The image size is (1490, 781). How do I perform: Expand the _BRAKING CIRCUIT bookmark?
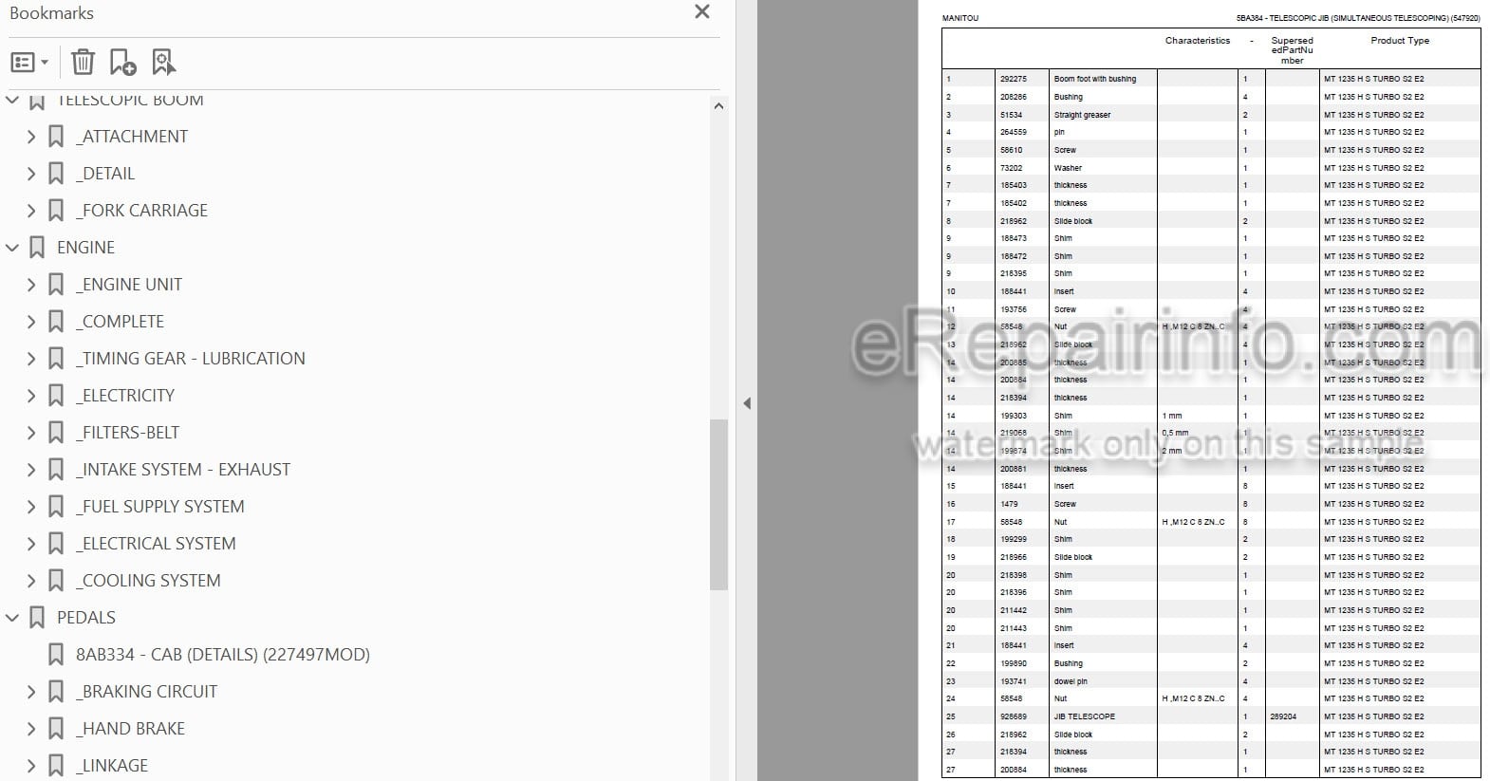31,692
